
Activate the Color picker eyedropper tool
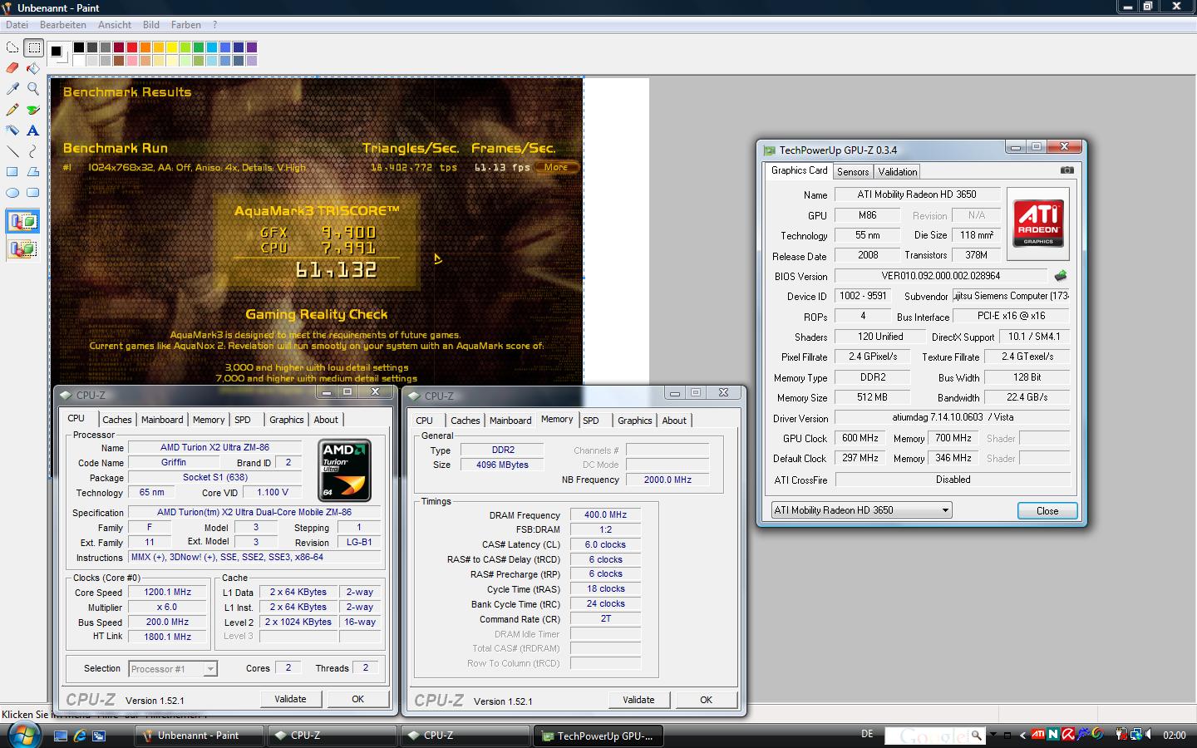tap(12, 88)
